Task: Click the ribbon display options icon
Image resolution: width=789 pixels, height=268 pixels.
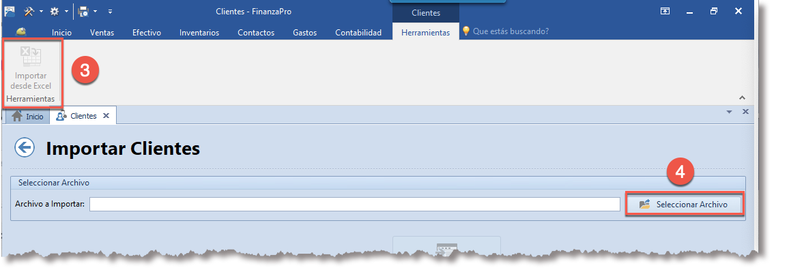Action: 665,11
